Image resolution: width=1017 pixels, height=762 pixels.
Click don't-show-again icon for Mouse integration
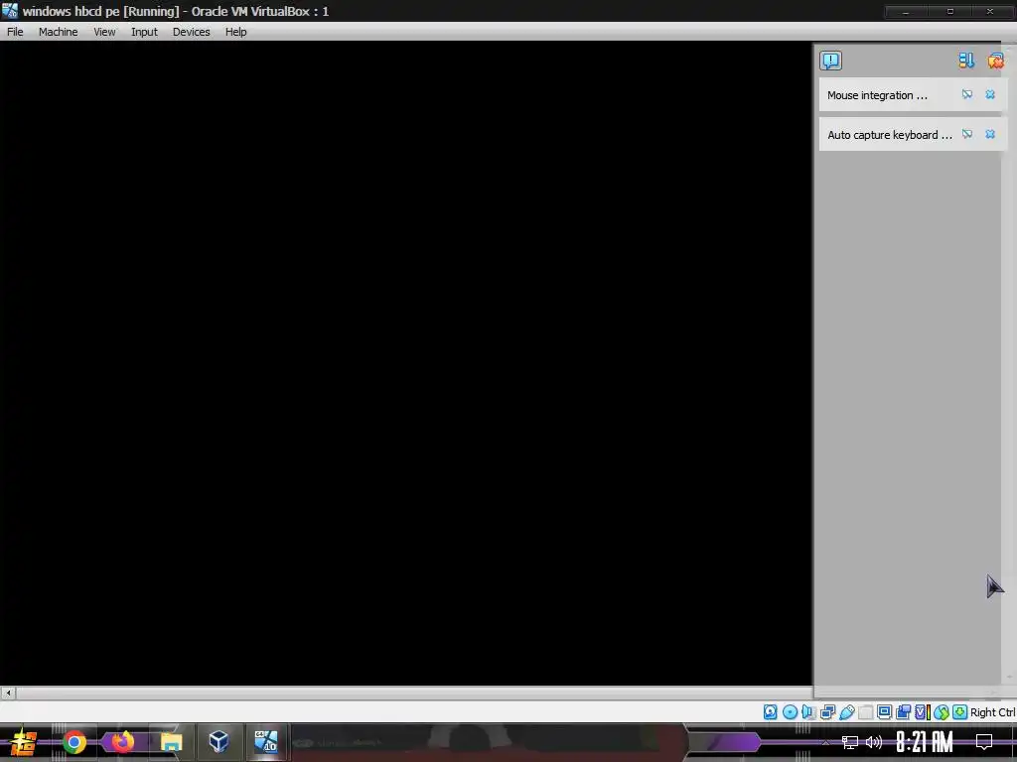[967, 94]
